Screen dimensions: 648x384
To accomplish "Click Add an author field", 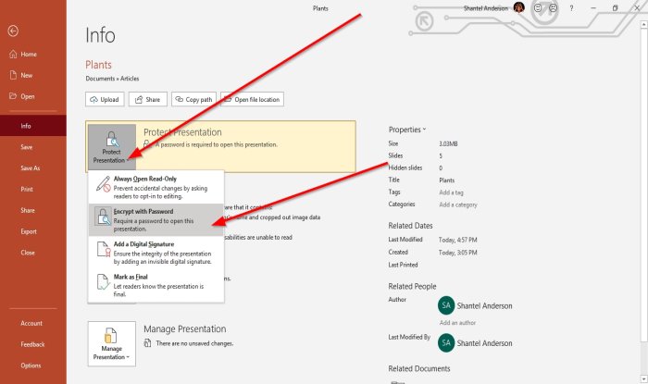I will [x=457, y=323].
